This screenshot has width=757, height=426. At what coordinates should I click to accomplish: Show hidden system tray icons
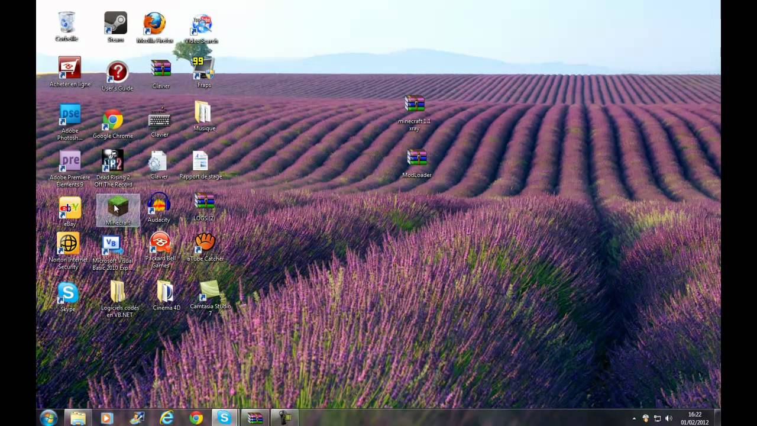tap(634, 418)
